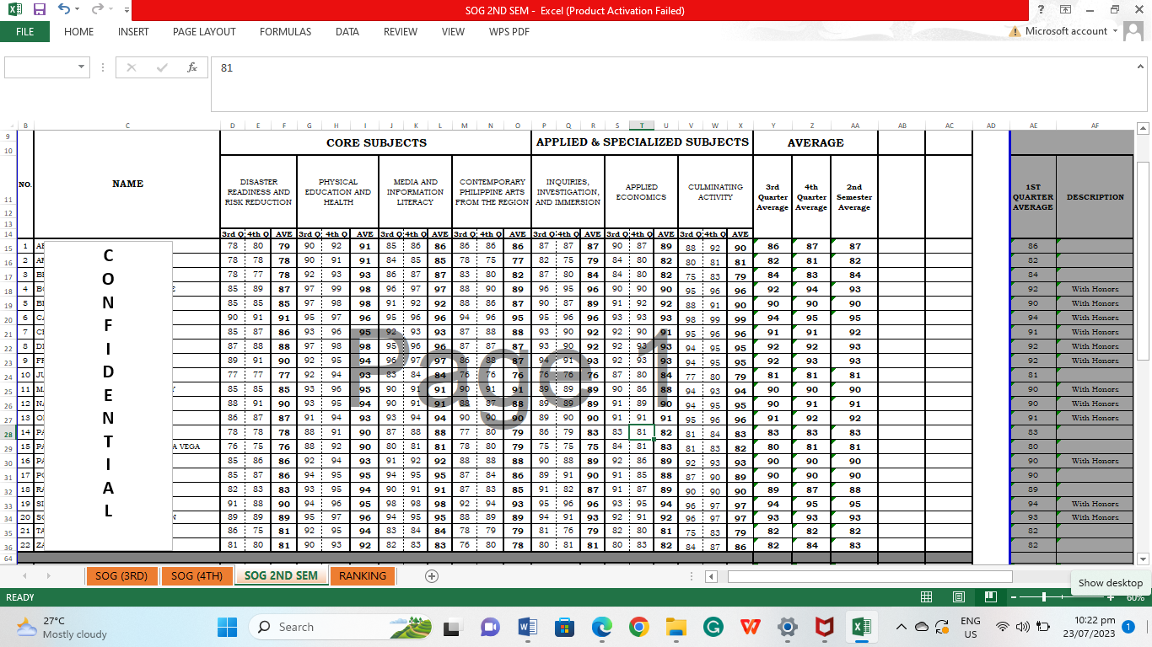This screenshot has width=1152, height=647.
Task: Select the 1ST QUARTER AVERAGE header cell
Action: pyautogui.click(x=1033, y=197)
